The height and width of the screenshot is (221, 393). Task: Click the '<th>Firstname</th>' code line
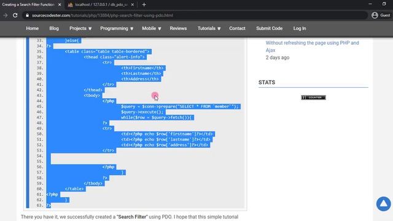point(142,68)
